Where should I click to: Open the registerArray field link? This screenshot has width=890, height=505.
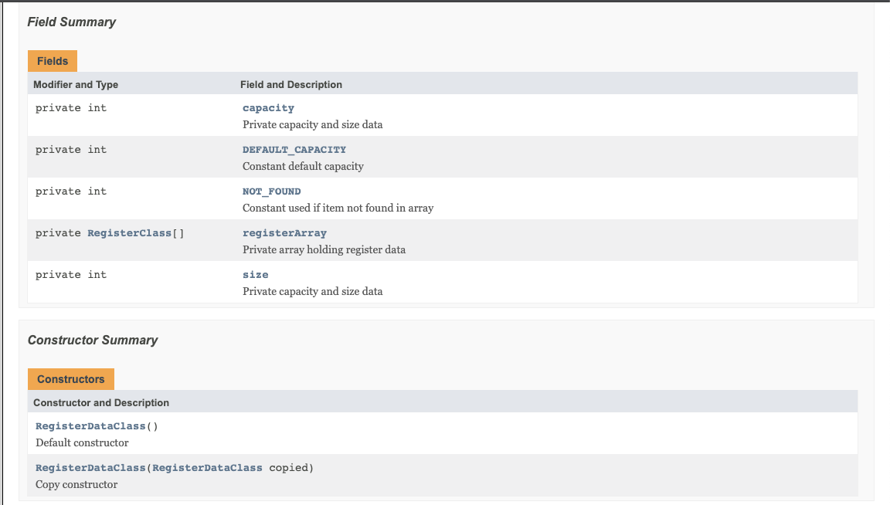284,233
